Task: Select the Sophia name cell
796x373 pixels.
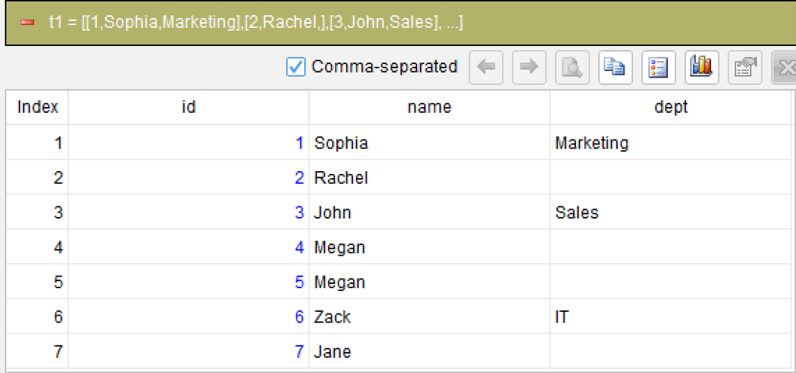Action: point(429,142)
